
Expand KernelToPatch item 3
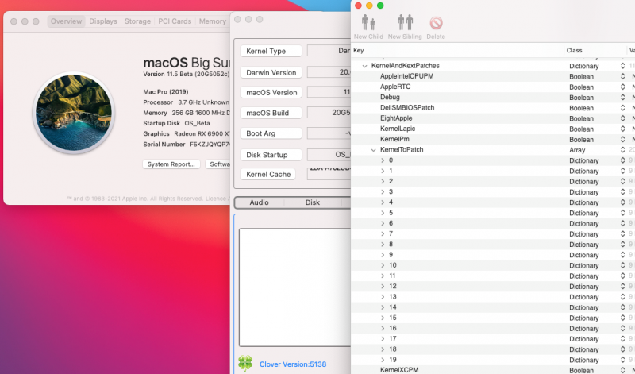point(383,191)
